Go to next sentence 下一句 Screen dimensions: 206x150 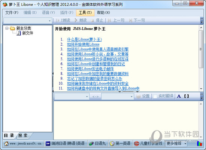[x=137, y=20]
